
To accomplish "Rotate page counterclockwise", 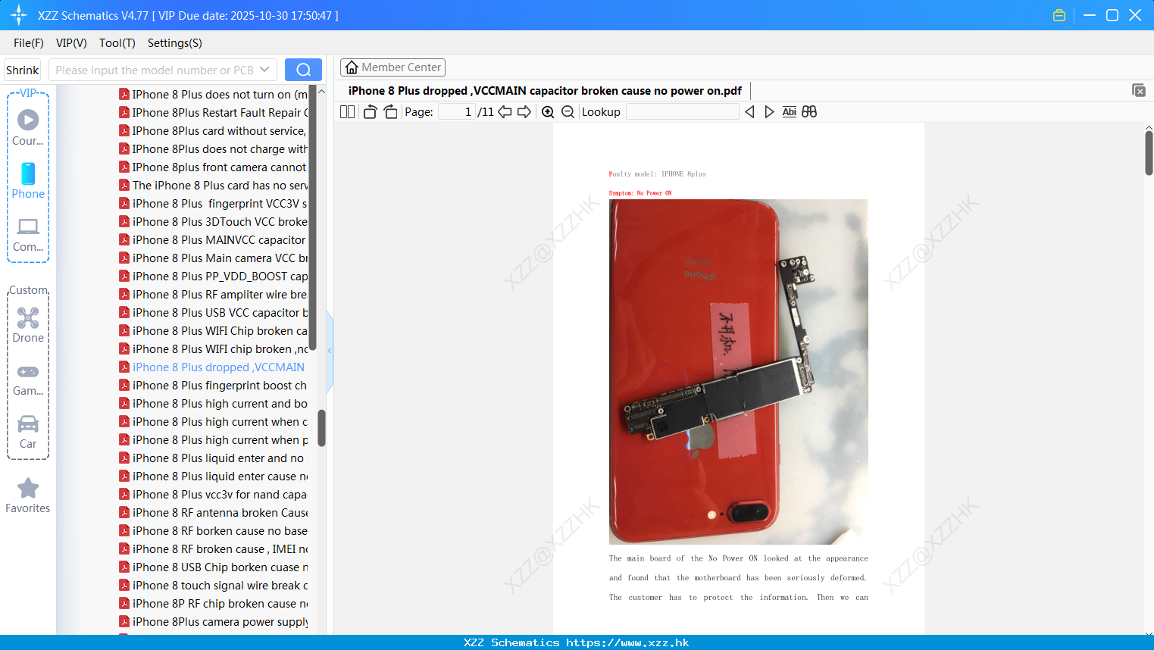I will click(370, 111).
